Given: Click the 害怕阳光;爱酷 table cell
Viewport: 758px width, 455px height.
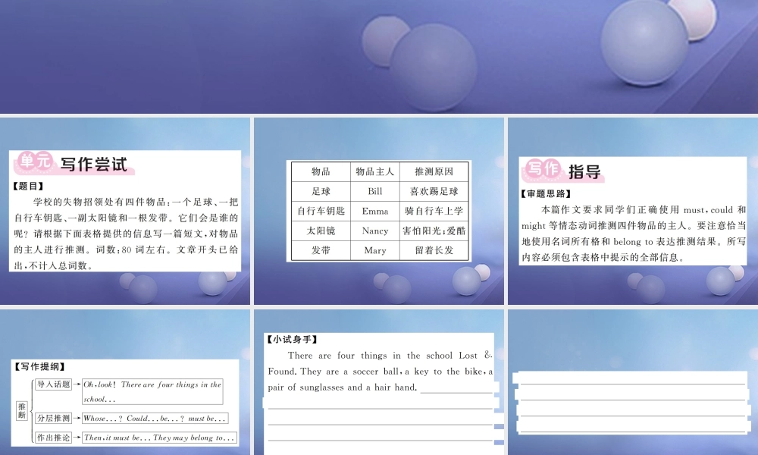Looking at the screenshot, I should pos(434,231).
